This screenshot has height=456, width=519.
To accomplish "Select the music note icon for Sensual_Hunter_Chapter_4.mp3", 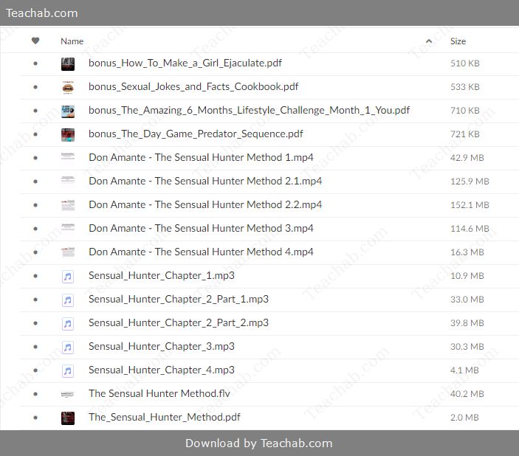I will tap(67, 370).
